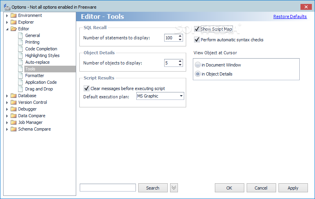Click the Drag and Drop page icon
Viewport: 315px width, 199px height.
[20, 89]
